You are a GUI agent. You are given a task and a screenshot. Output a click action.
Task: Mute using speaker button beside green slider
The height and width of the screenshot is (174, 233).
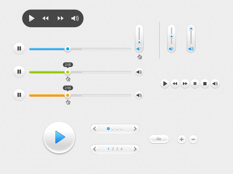[139, 72]
